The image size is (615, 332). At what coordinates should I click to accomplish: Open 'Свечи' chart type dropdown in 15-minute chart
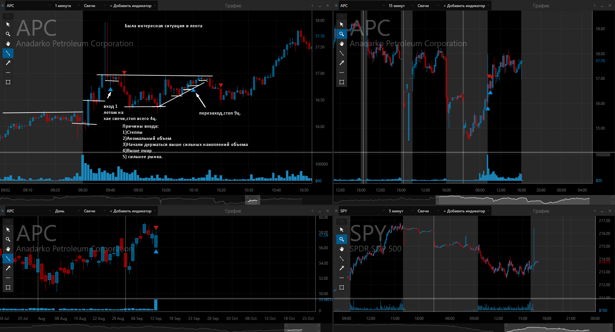[x=428, y=5]
